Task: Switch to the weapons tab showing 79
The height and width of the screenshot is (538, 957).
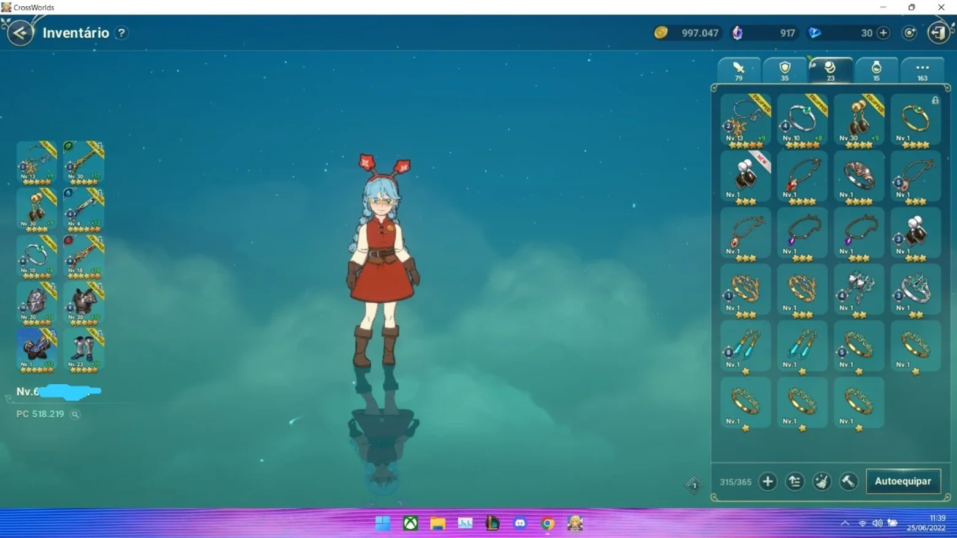Action: (739, 70)
